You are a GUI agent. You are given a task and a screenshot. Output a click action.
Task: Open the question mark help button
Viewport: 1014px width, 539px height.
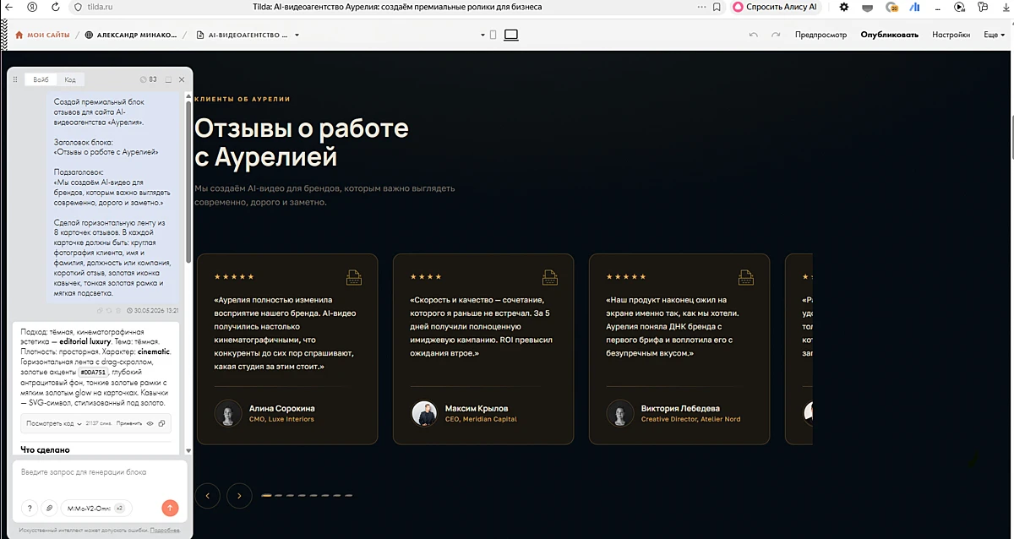pos(30,508)
